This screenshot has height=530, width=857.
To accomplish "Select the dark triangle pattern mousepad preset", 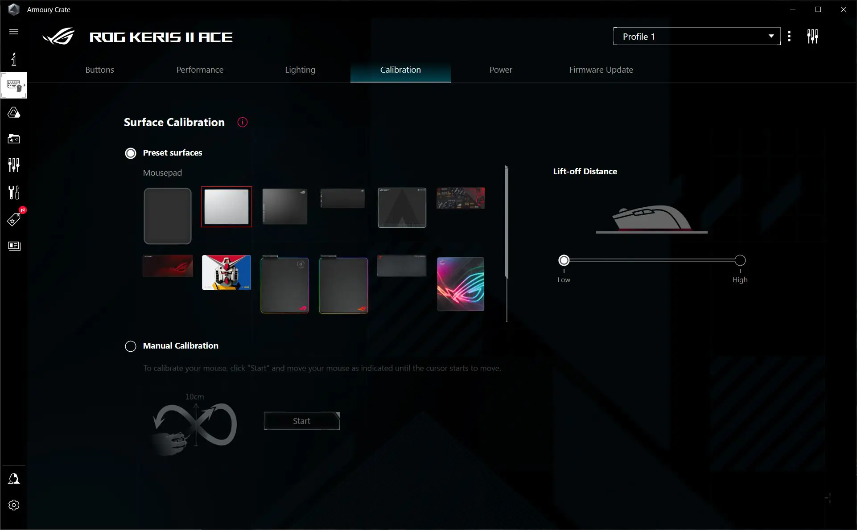I will [x=402, y=208].
